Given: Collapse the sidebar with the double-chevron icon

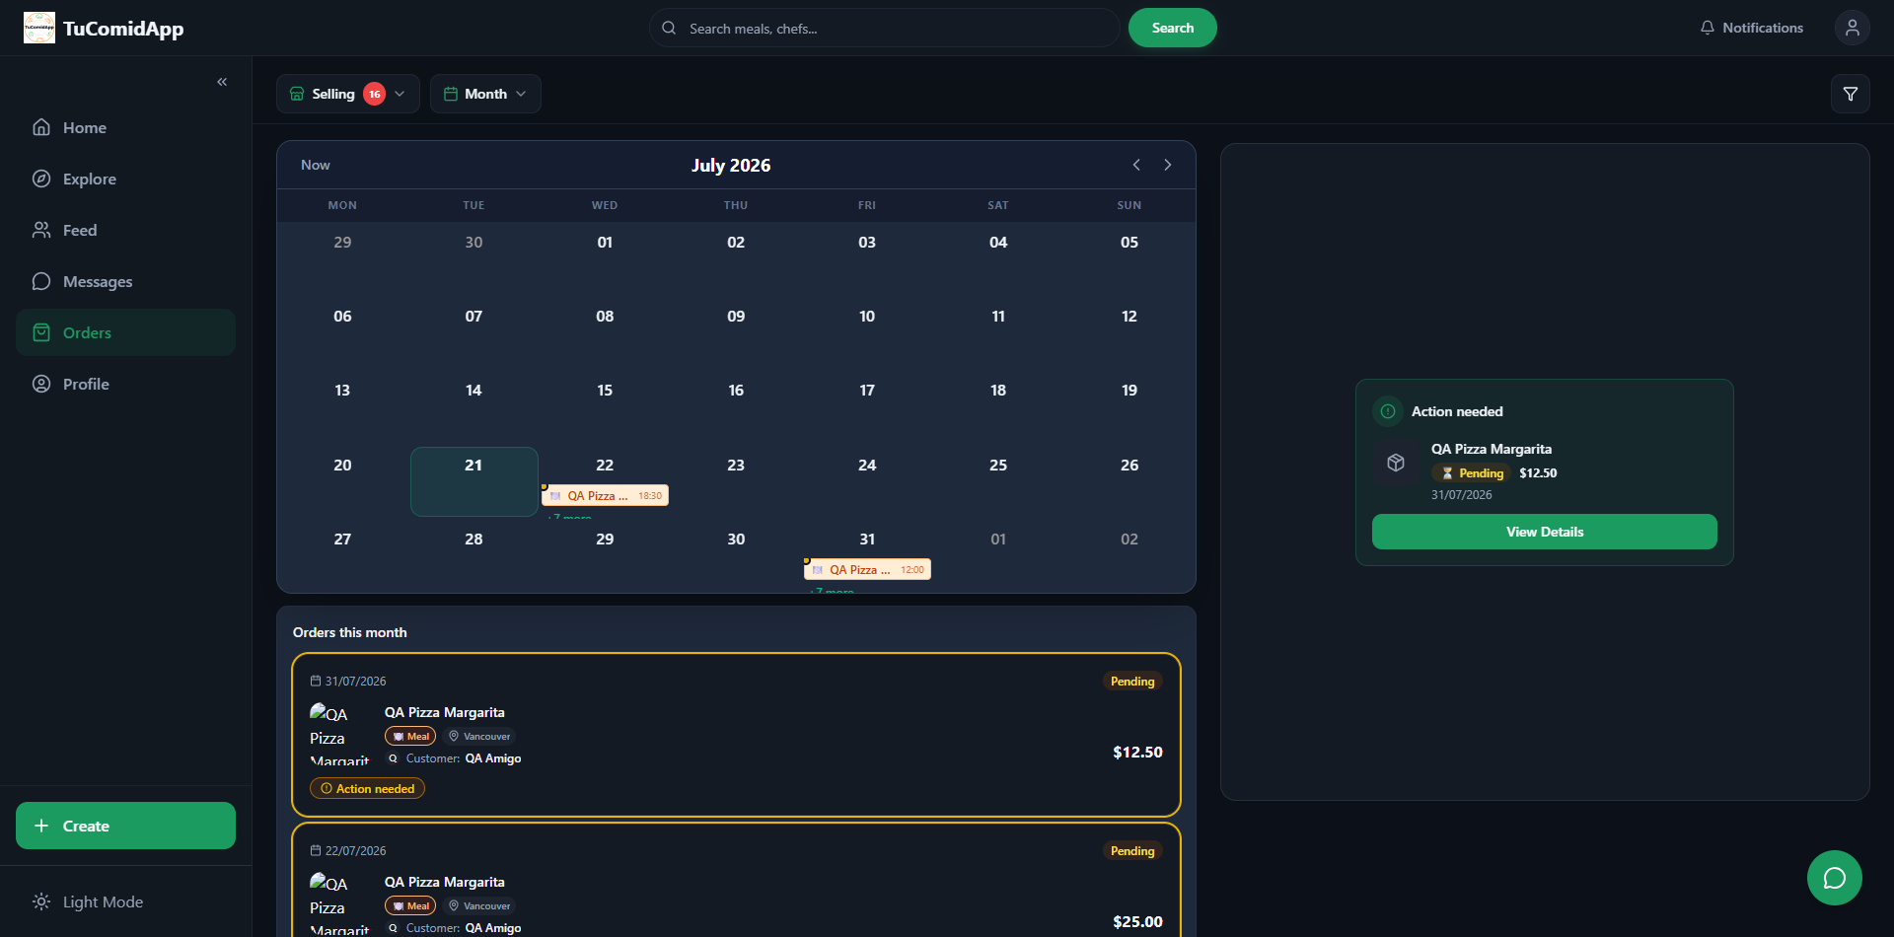Looking at the screenshot, I should click(x=222, y=82).
